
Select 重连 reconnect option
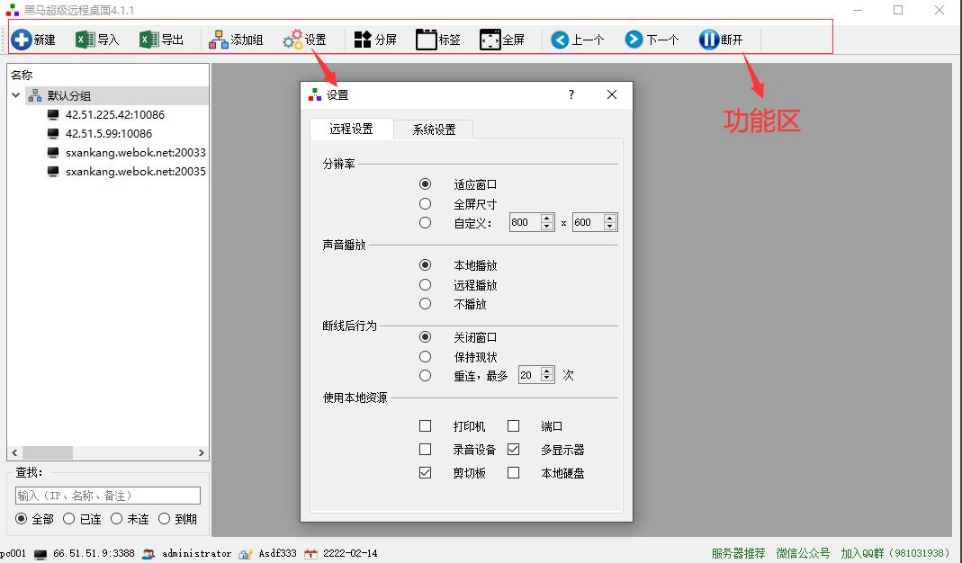pos(425,375)
